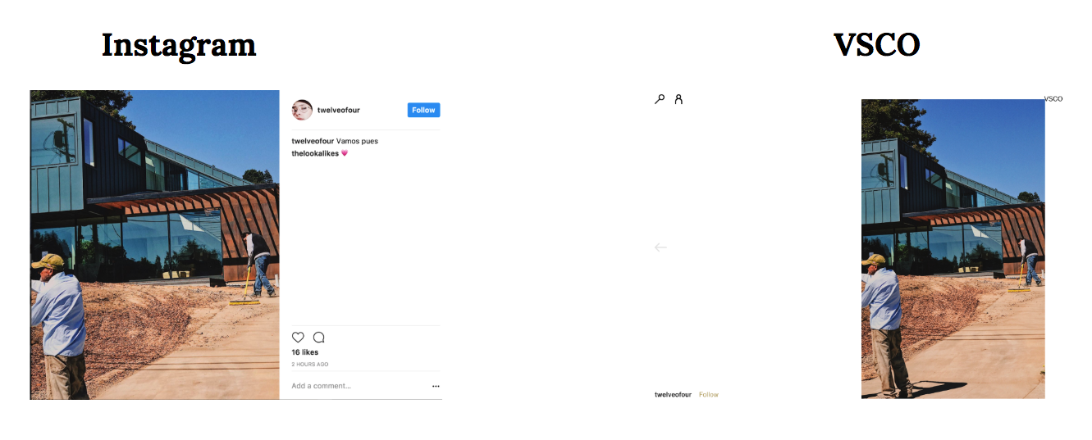The width and height of the screenshot is (1092, 440).
Task: Go back with the left arrow
Action: tap(660, 247)
